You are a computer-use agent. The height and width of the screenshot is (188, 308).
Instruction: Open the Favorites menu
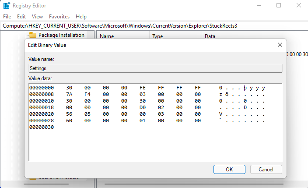pyautogui.click(x=59, y=17)
